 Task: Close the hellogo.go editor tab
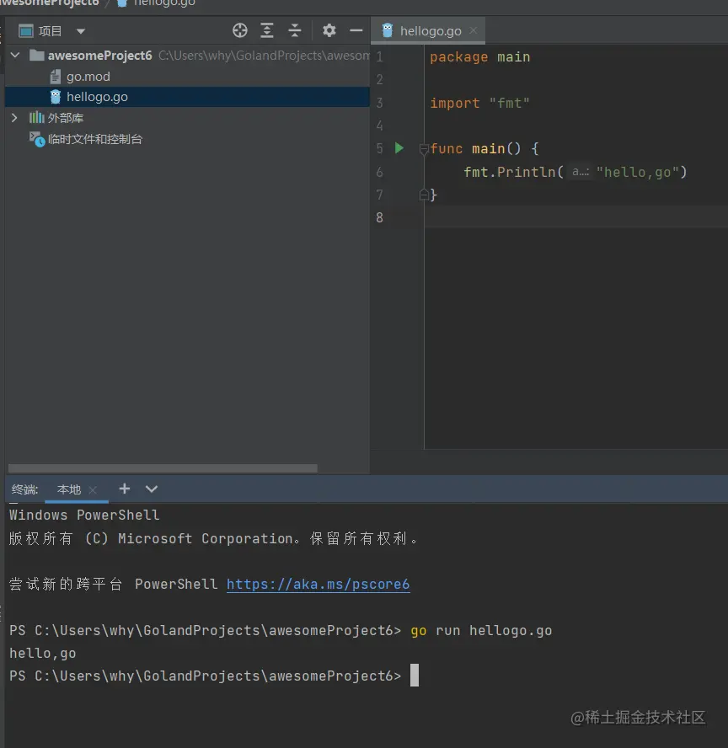[x=474, y=30]
